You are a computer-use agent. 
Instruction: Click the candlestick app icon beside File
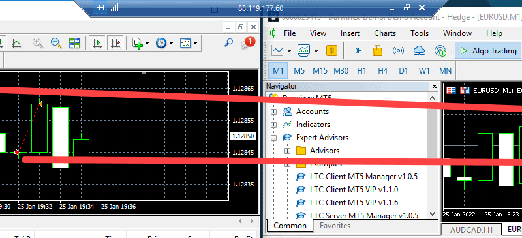pos(271,33)
